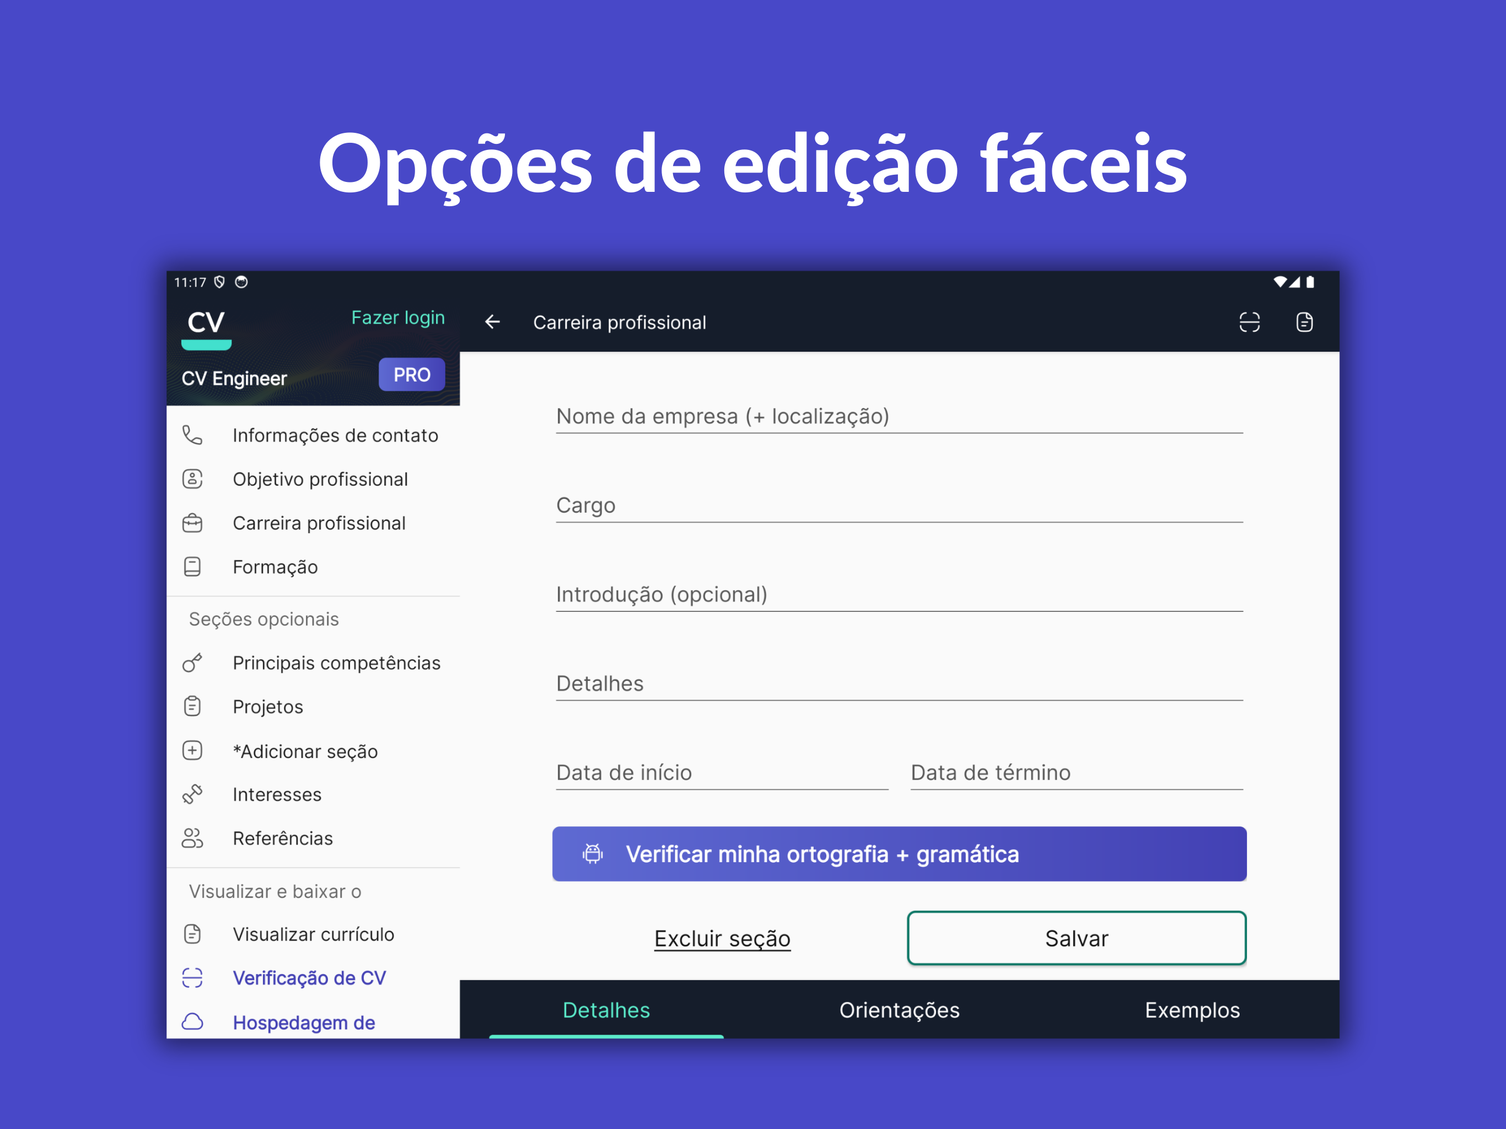Image resolution: width=1506 pixels, height=1129 pixels.
Task: Open Referências section
Action: coord(313,838)
